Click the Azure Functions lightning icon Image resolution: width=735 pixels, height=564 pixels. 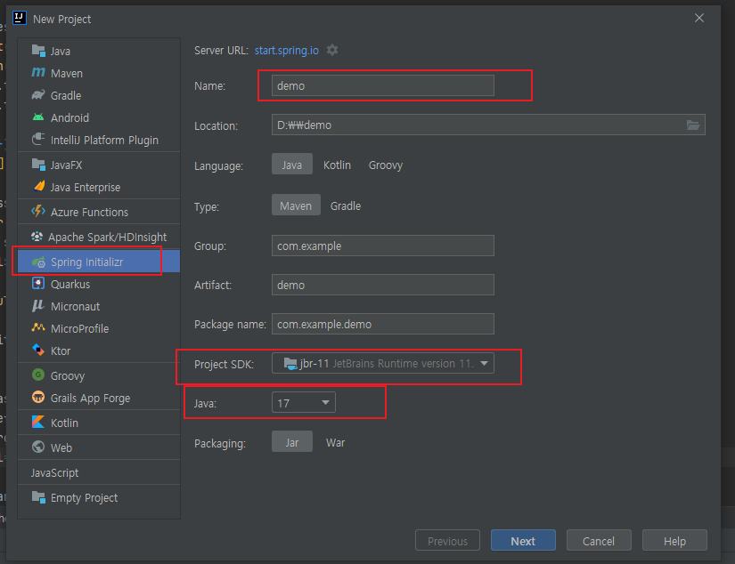coord(38,211)
